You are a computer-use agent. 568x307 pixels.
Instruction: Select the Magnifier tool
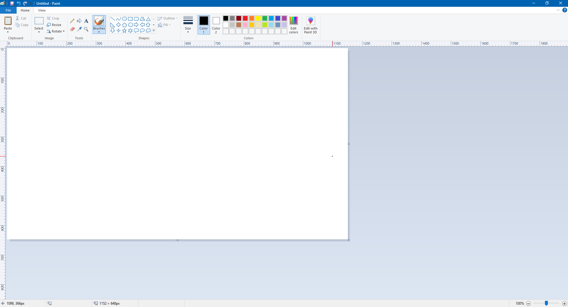click(x=86, y=29)
